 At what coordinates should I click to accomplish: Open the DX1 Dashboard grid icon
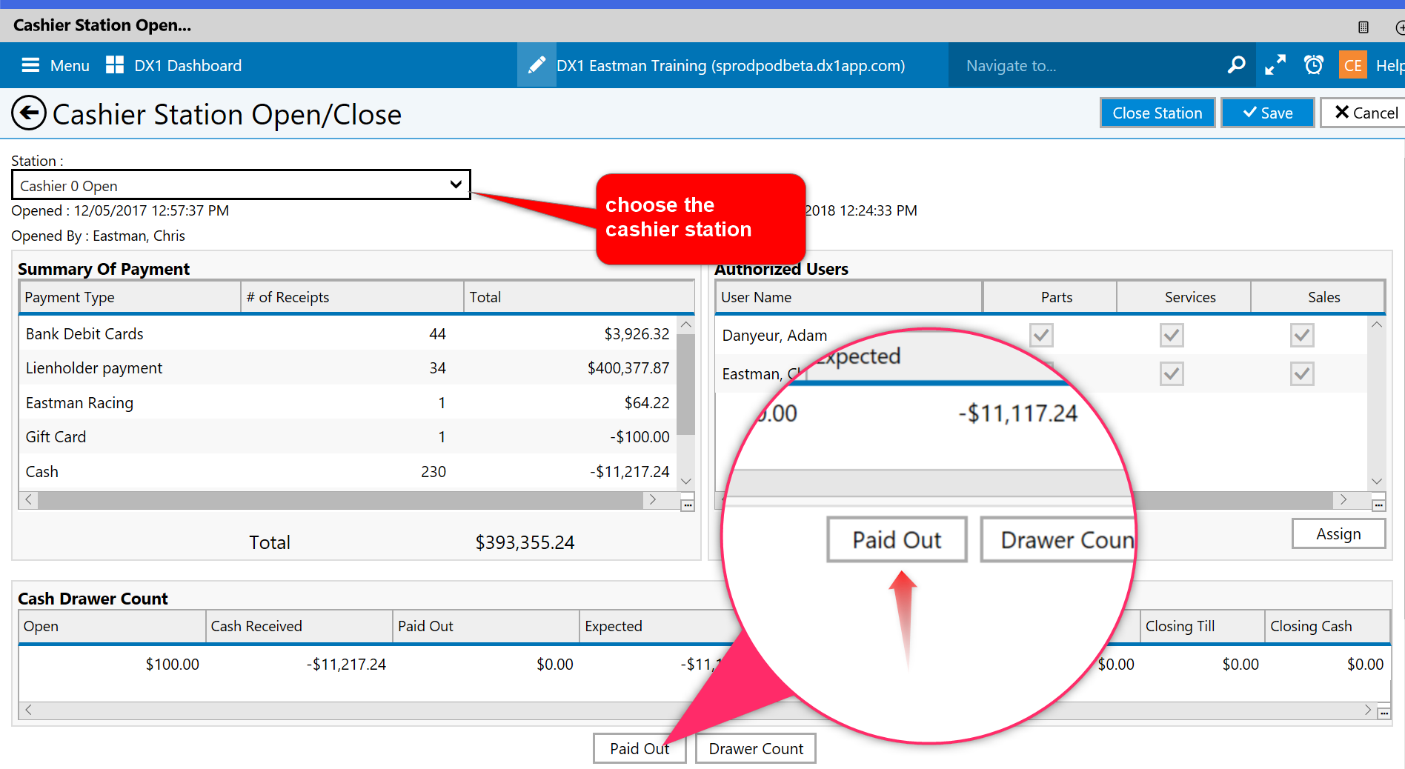pos(115,65)
